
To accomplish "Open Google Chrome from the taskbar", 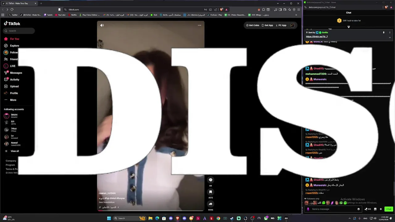I will pyautogui.click(x=218, y=218).
